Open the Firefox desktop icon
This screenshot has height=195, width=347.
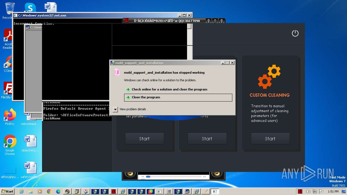pos(10,117)
